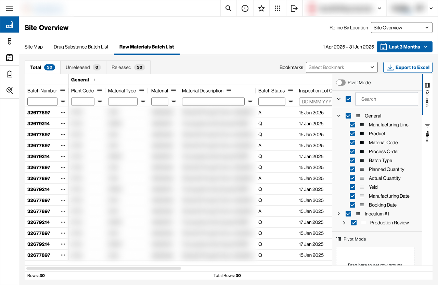The image size is (438, 285).
Task: Uncheck the Booking Date column checkbox
Action: (x=352, y=205)
